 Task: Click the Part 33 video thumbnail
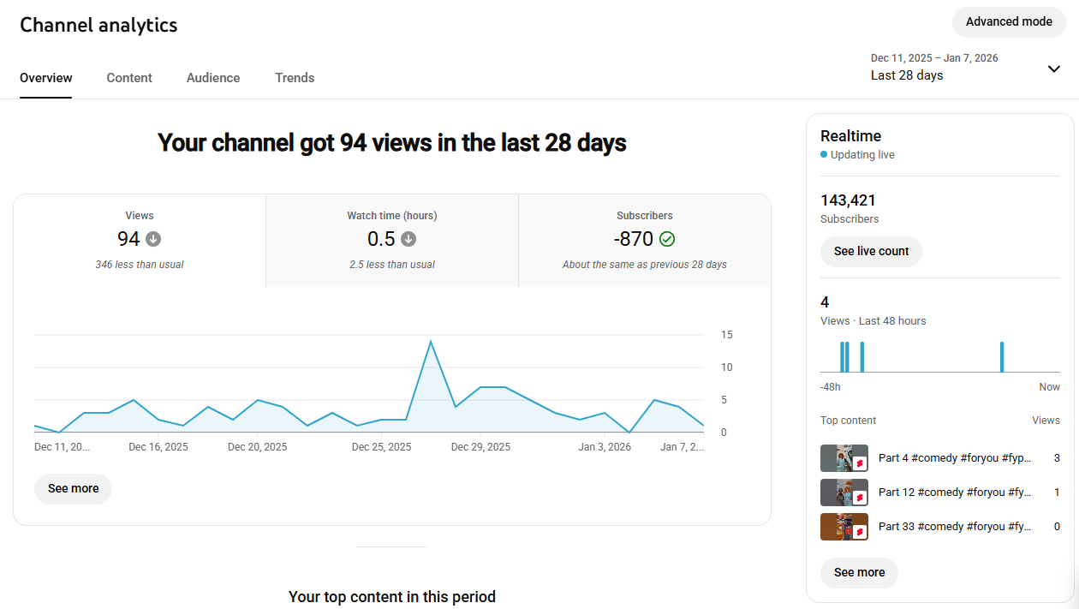(x=844, y=527)
